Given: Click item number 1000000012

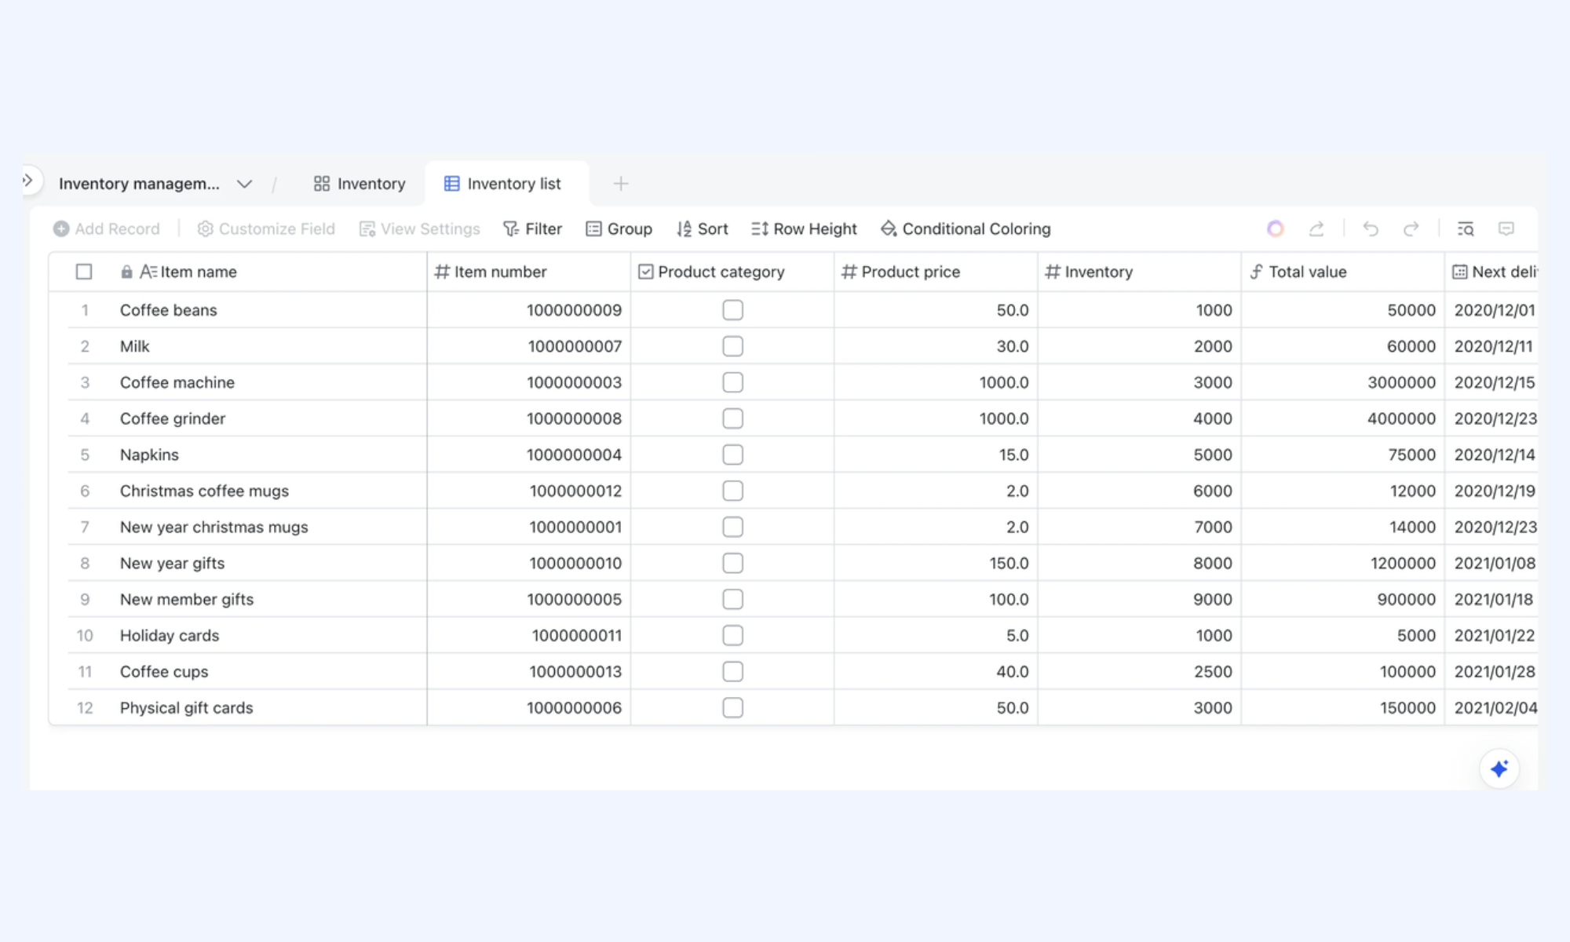Looking at the screenshot, I should tap(575, 491).
